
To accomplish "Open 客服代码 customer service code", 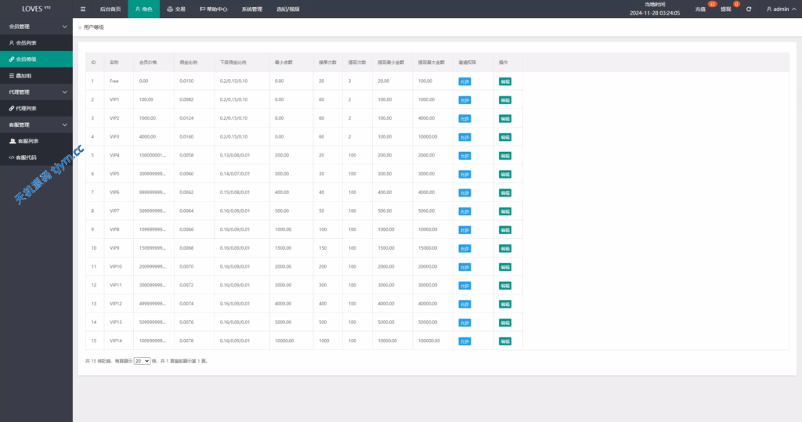I will pyautogui.click(x=27, y=157).
